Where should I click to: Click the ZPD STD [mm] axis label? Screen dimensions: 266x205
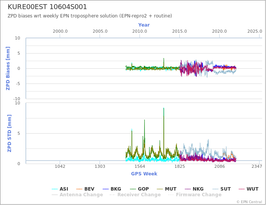[x=9, y=133]
